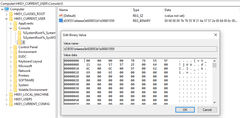Close the Edit Binary Value dialog
Screen dimensions: 240x118
[x=216, y=35]
